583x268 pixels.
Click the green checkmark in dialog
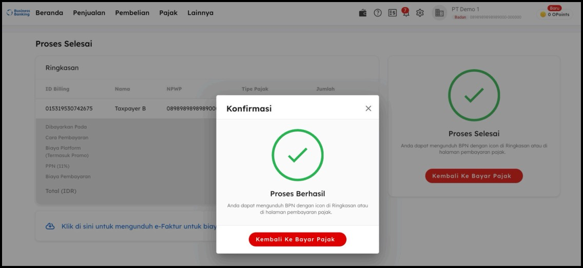(x=298, y=155)
